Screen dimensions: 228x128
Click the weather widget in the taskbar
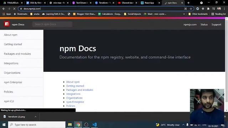168,125
